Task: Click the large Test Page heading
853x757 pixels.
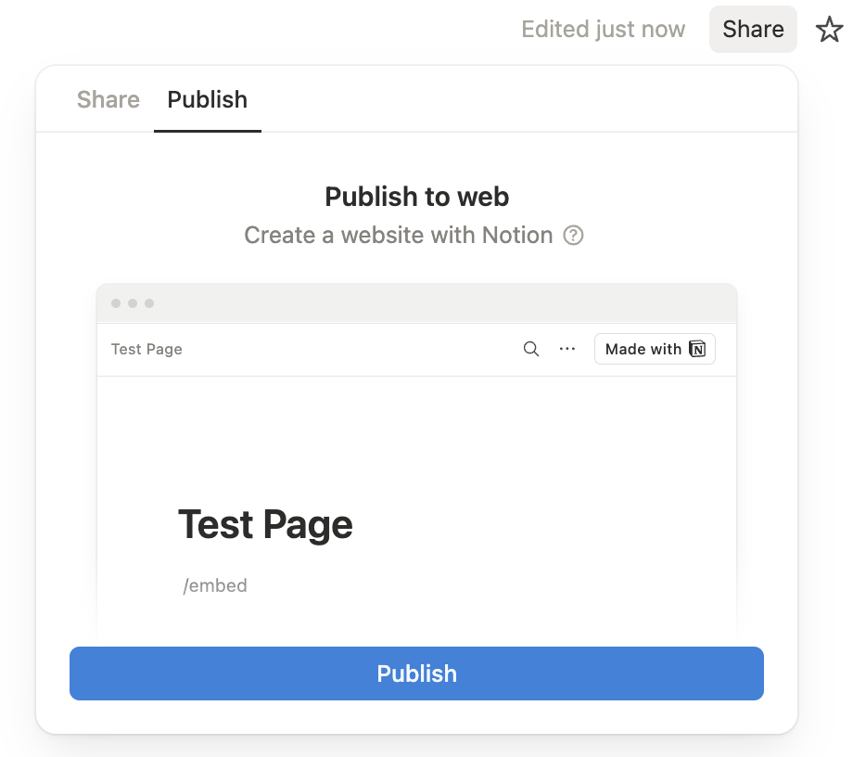Action: (x=265, y=524)
